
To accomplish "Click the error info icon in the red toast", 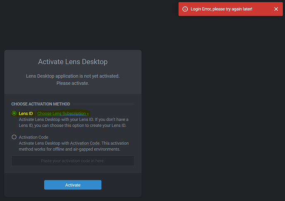I will 185,9.
